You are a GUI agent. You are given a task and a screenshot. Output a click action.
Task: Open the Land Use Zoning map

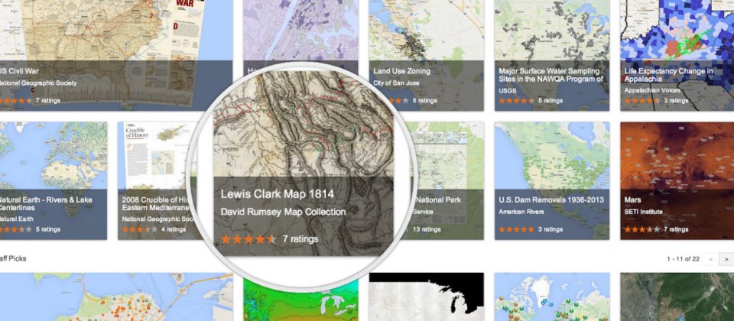click(x=426, y=55)
